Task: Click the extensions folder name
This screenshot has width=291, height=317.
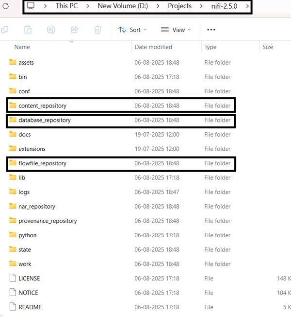Action: 32,149
